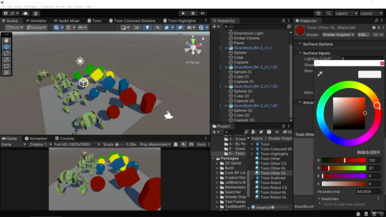Image resolution: width=386 pixels, height=217 pixels.
Task: Adjust the red R channel slider
Action: [344, 160]
